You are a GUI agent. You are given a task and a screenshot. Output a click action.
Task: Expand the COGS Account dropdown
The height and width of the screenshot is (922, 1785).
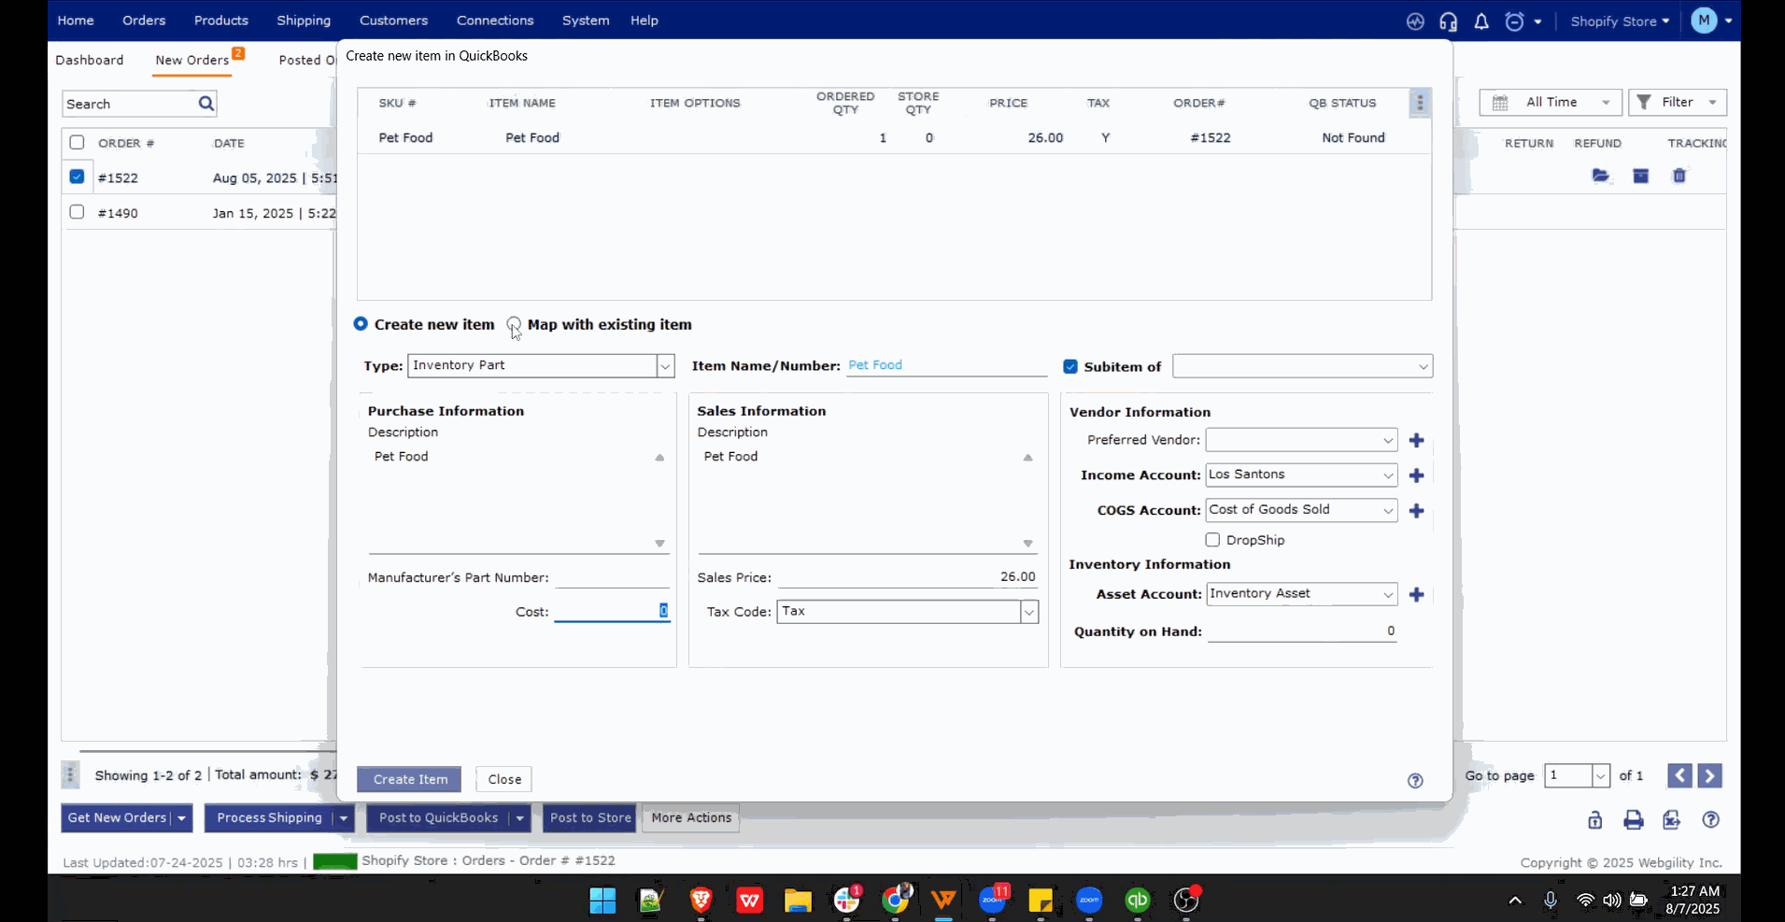coord(1387,511)
